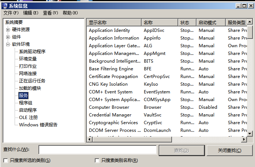Screen dimensions: 255x167
Task: Click the BITS name cell
Action: [149, 61]
